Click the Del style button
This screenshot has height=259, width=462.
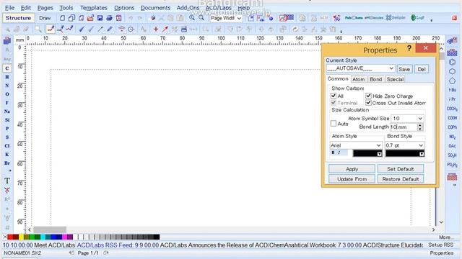point(422,69)
